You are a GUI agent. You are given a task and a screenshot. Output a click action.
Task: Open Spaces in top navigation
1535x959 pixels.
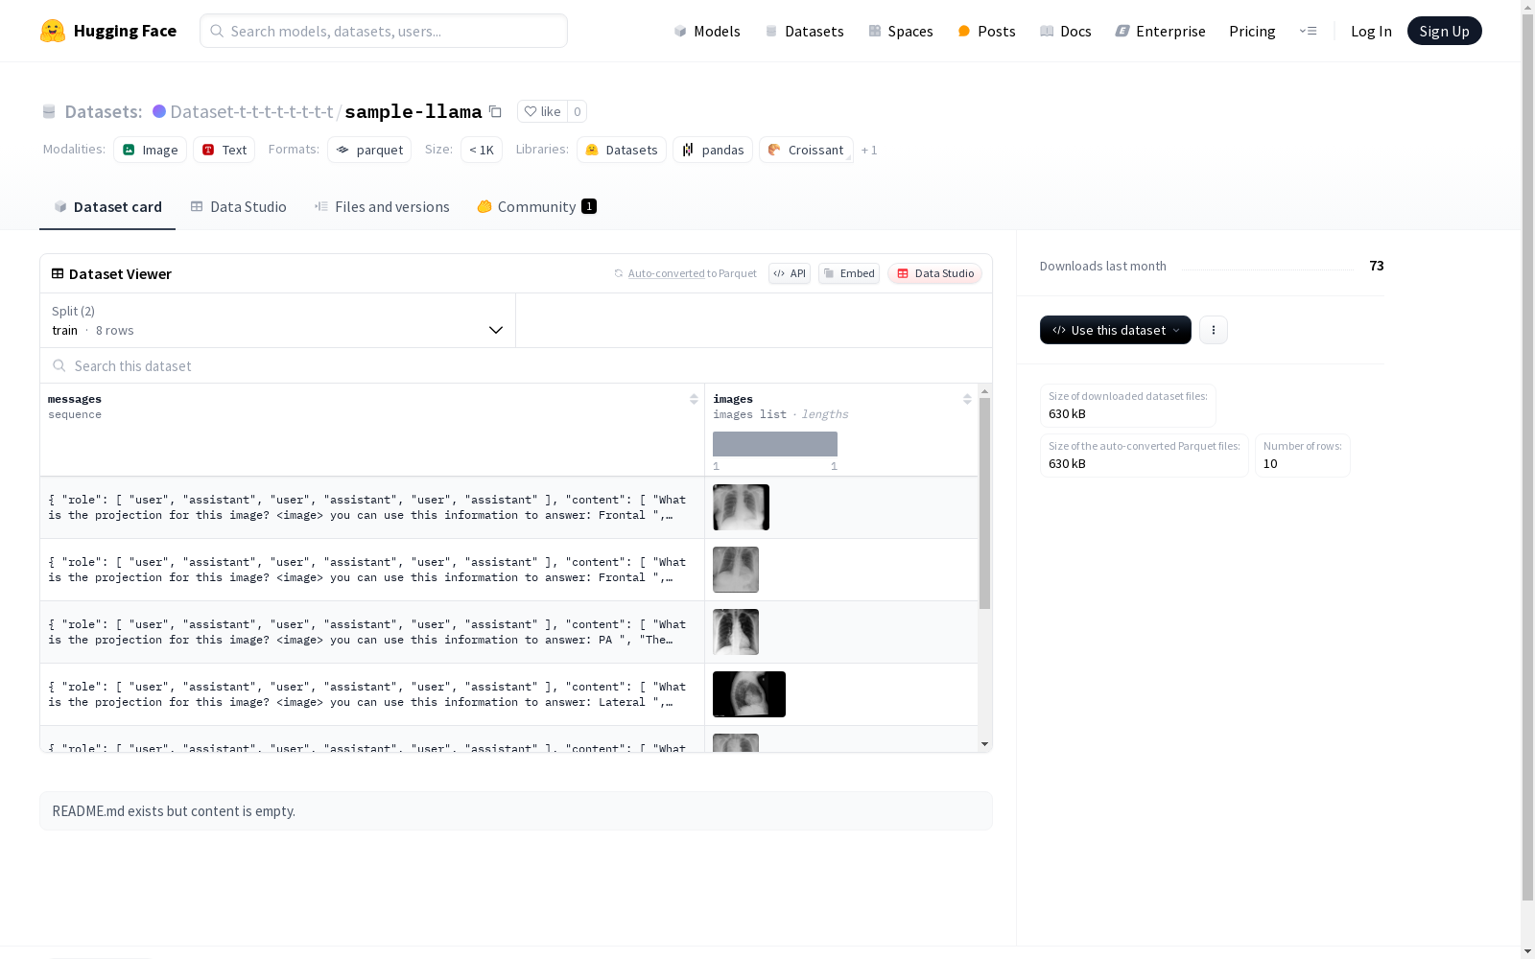click(x=901, y=31)
